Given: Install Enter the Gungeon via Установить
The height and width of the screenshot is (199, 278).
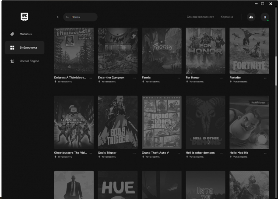Looking at the screenshot, I should (x=107, y=82).
